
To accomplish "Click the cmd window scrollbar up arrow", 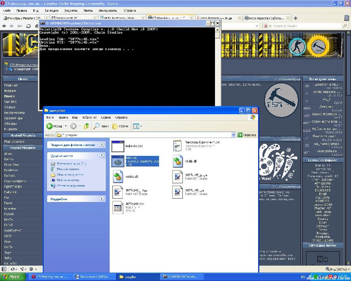I will click(217, 30).
